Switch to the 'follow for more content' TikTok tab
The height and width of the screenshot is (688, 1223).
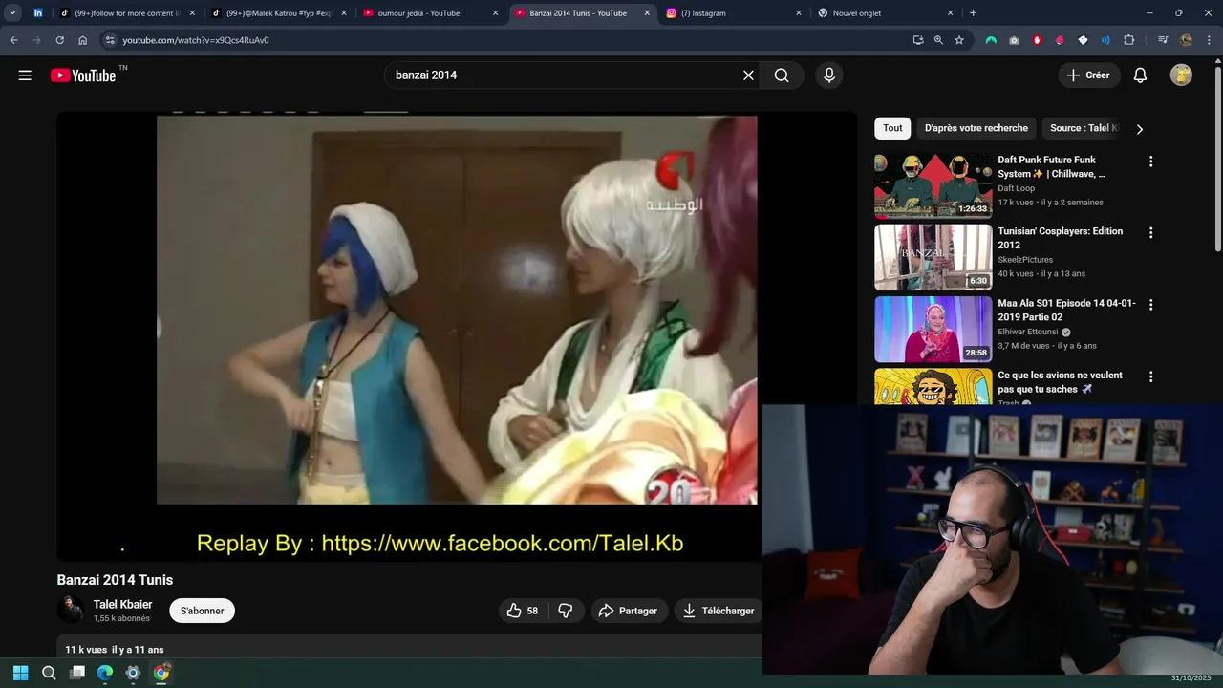point(127,13)
